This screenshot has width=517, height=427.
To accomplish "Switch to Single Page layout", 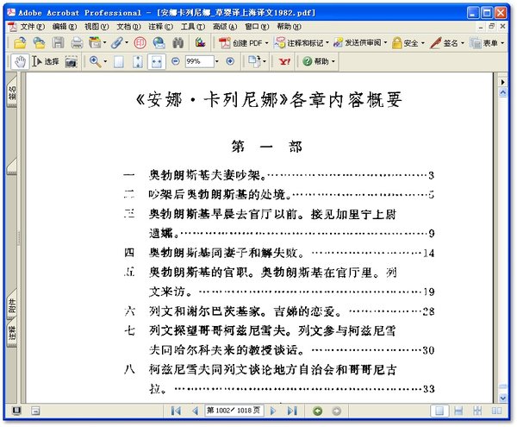I will 439,411.
